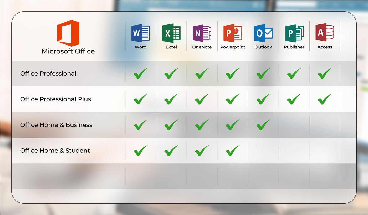Select the "Office Home & Student" row label

[x=55, y=151]
